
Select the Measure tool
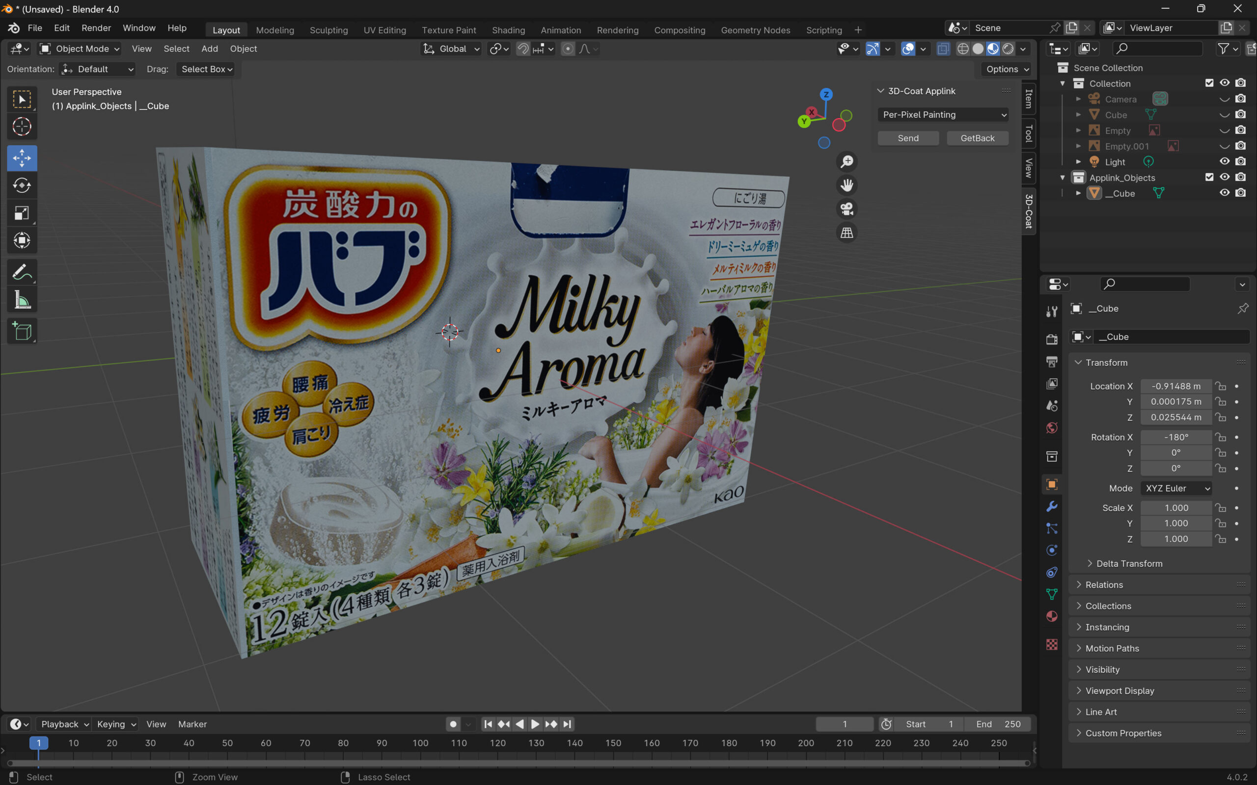coord(22,300)
